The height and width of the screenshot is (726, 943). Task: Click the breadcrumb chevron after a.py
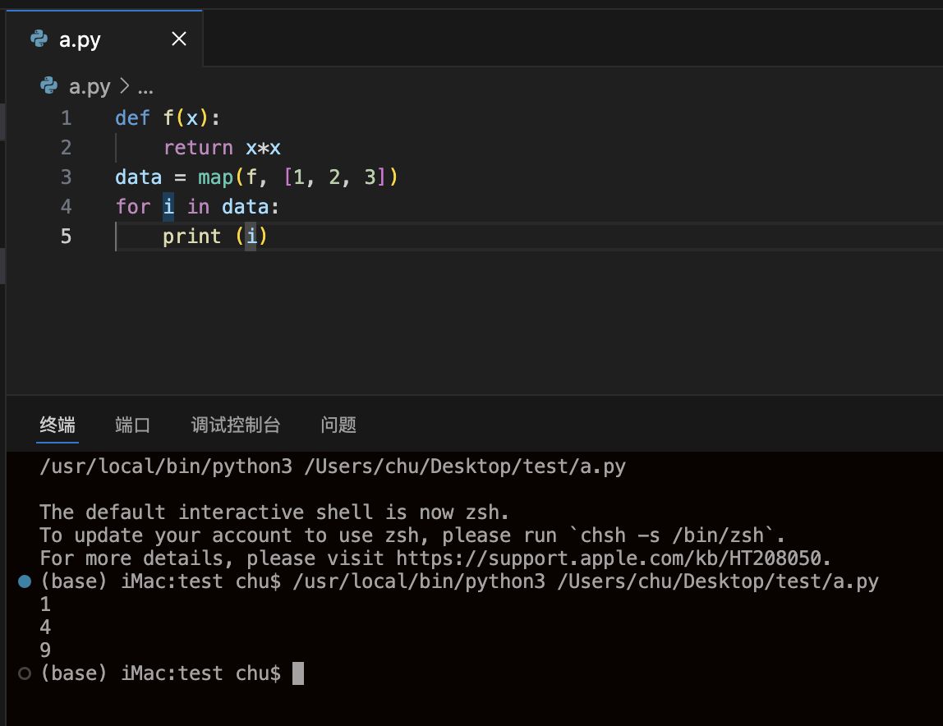point(125,86)
